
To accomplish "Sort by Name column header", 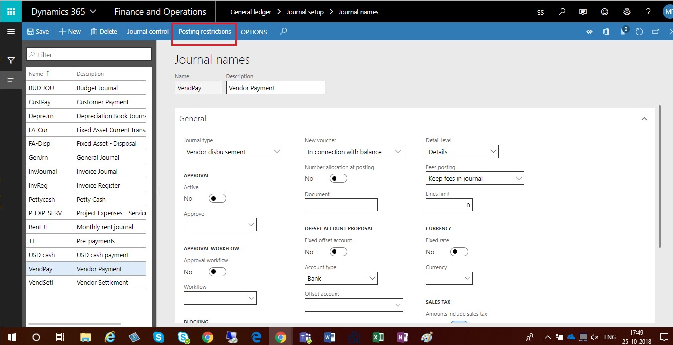I will coord(39,74).
